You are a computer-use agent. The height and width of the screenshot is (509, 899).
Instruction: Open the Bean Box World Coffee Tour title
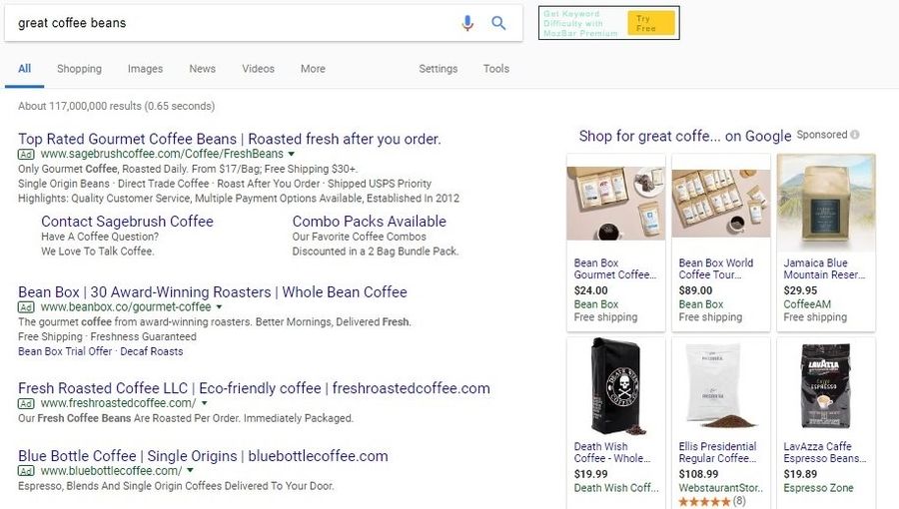(716, 269)
